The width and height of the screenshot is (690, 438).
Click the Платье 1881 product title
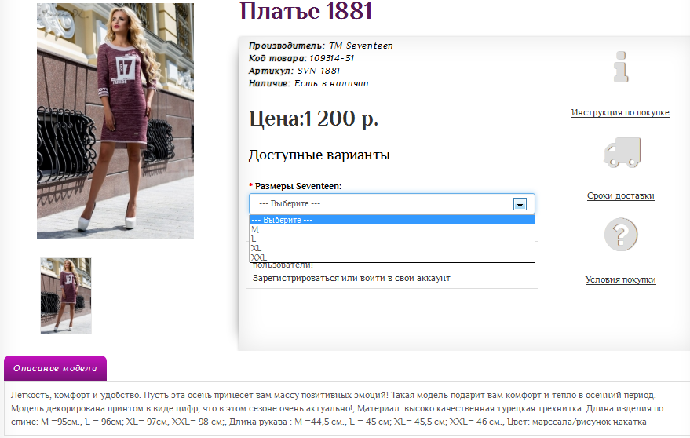(305, 12)
